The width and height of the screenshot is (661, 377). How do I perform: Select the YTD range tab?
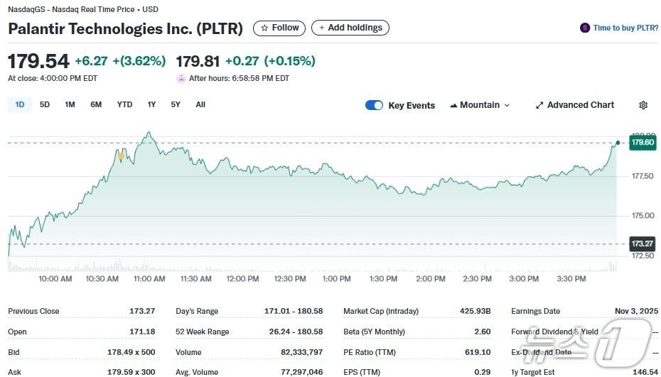124,104
